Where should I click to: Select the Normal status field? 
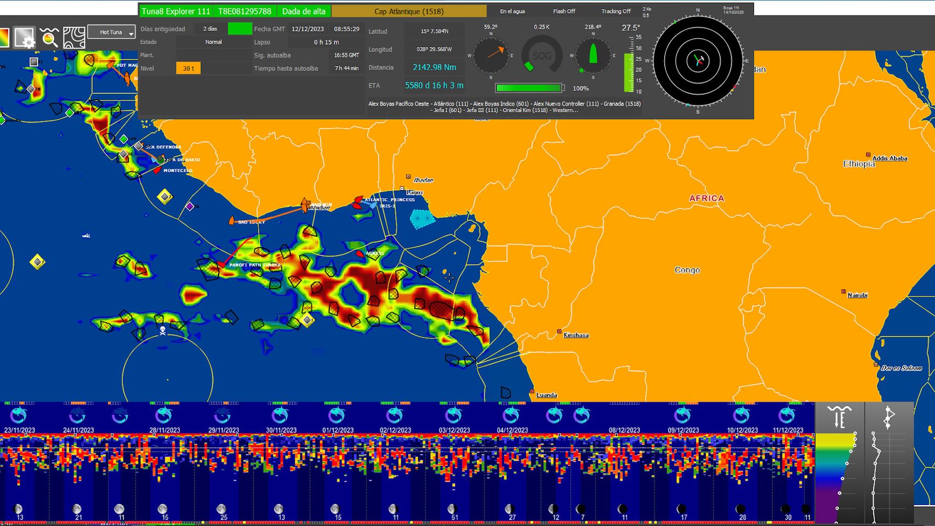point(214,42)
